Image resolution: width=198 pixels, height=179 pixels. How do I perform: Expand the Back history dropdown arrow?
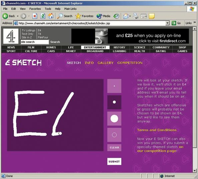(x=18, y=16)
